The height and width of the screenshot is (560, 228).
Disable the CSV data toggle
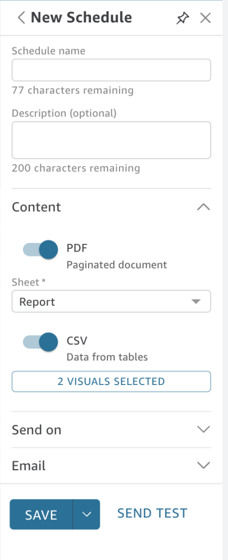(40, 342)
